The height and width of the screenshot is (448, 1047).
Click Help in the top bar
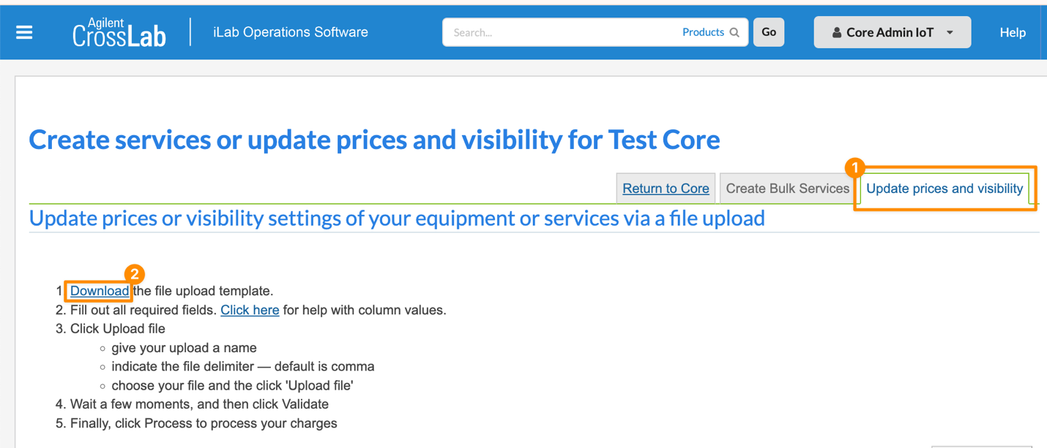click(1013, 32)
